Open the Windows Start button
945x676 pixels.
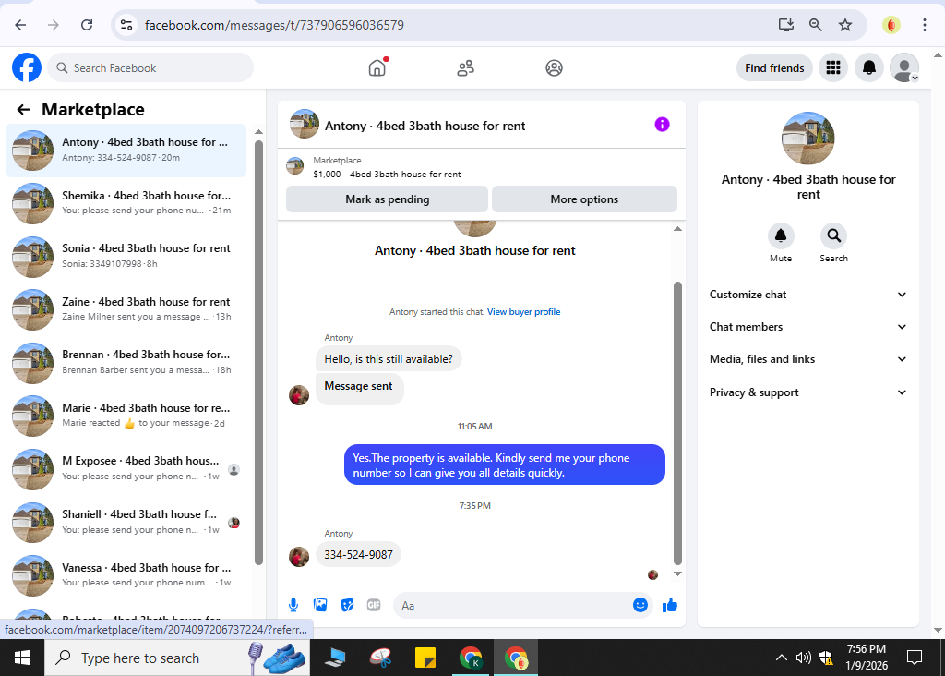click(22, 658)
